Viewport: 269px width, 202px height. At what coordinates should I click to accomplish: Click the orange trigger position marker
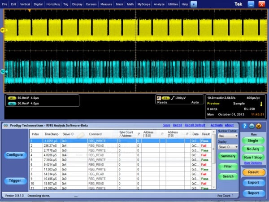tap(30, 11)
